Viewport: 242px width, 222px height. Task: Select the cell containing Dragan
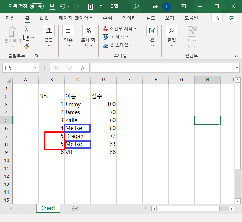pyautogui.click(x=78, y=136)
